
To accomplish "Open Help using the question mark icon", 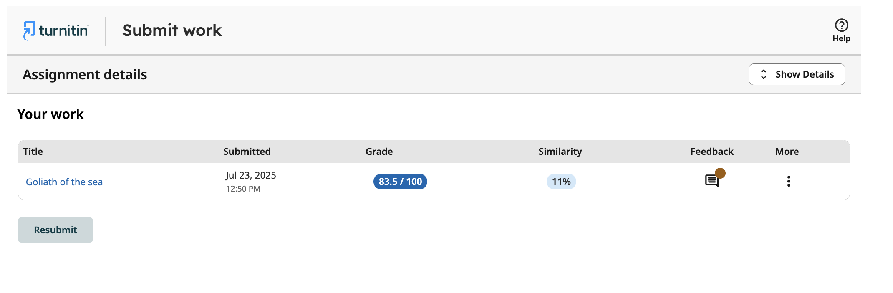I will (x=841, y=24).
